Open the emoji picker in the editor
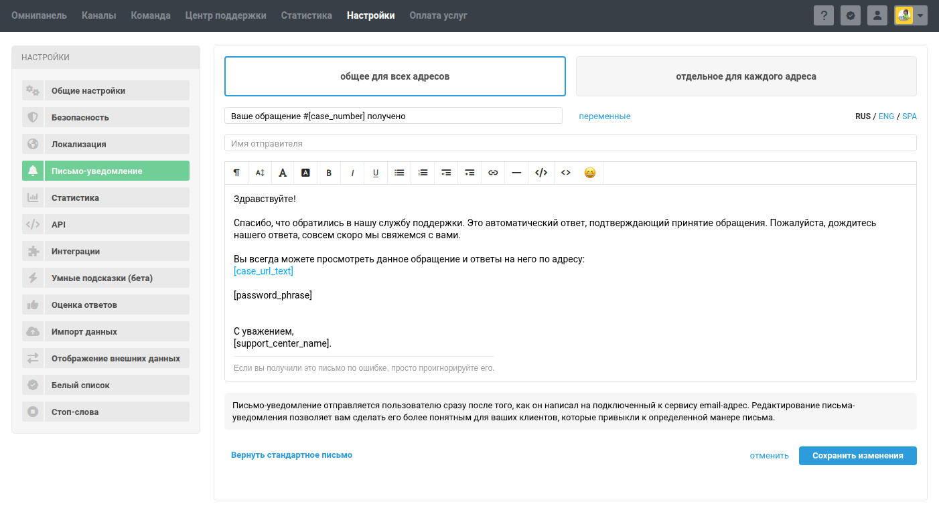The height and width of the screenshot is (512, 939). click(589, 173)
